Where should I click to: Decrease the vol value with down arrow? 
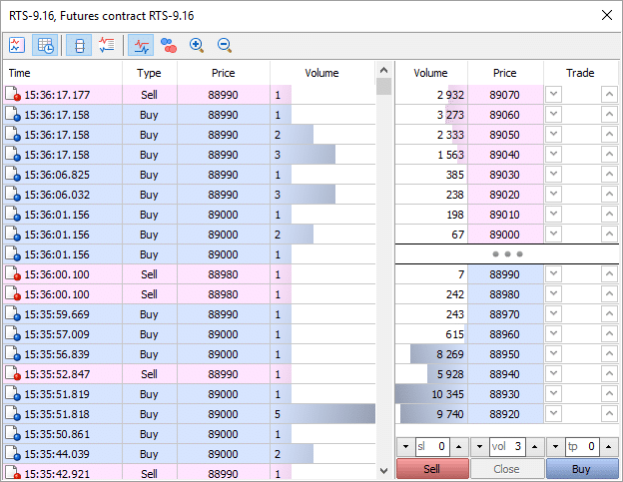479,446
